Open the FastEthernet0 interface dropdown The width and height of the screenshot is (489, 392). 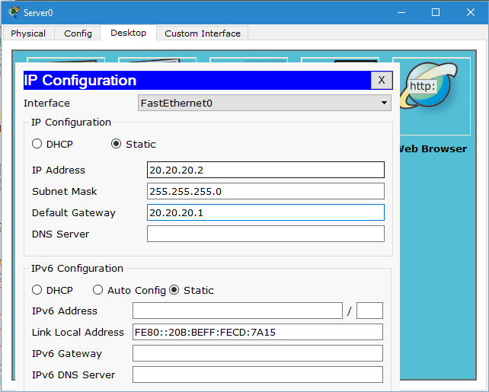(x=264, y=103)
